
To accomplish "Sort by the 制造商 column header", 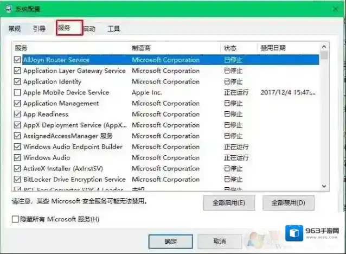I will tap(141, 48).
